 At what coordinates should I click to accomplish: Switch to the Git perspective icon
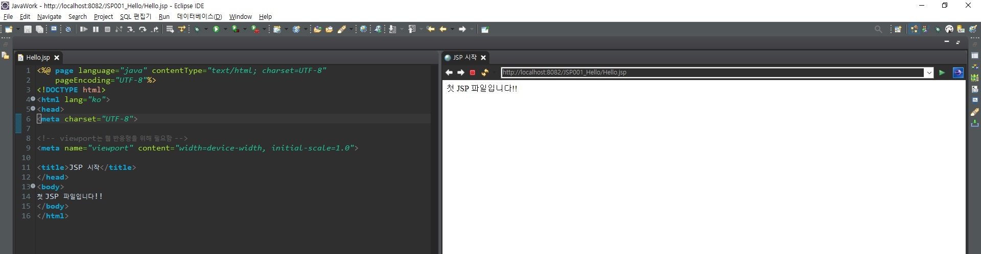961,30
